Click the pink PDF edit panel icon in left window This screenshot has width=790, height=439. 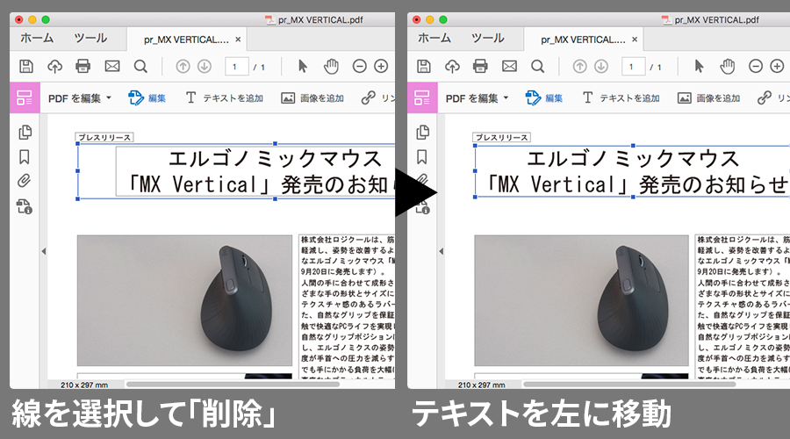[x=25, y=97]
